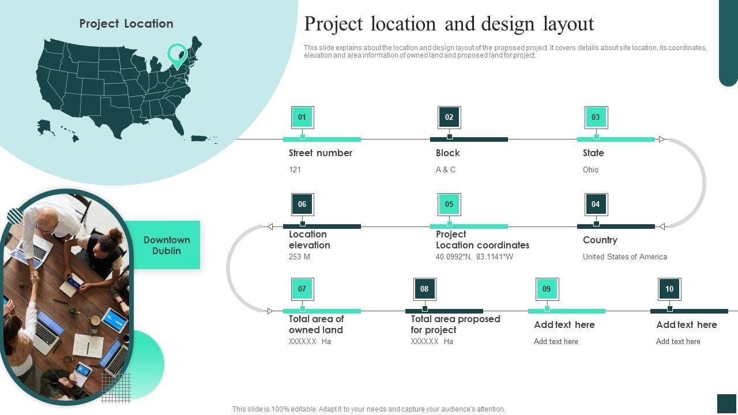Click the Block label

click(448, 153)
